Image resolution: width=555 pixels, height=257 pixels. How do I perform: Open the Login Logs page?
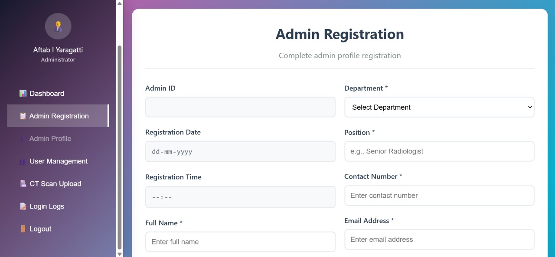coord(47,206)
